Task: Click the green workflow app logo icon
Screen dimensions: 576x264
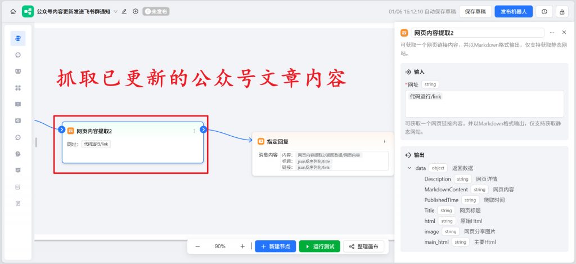Action: coord(28,11)
